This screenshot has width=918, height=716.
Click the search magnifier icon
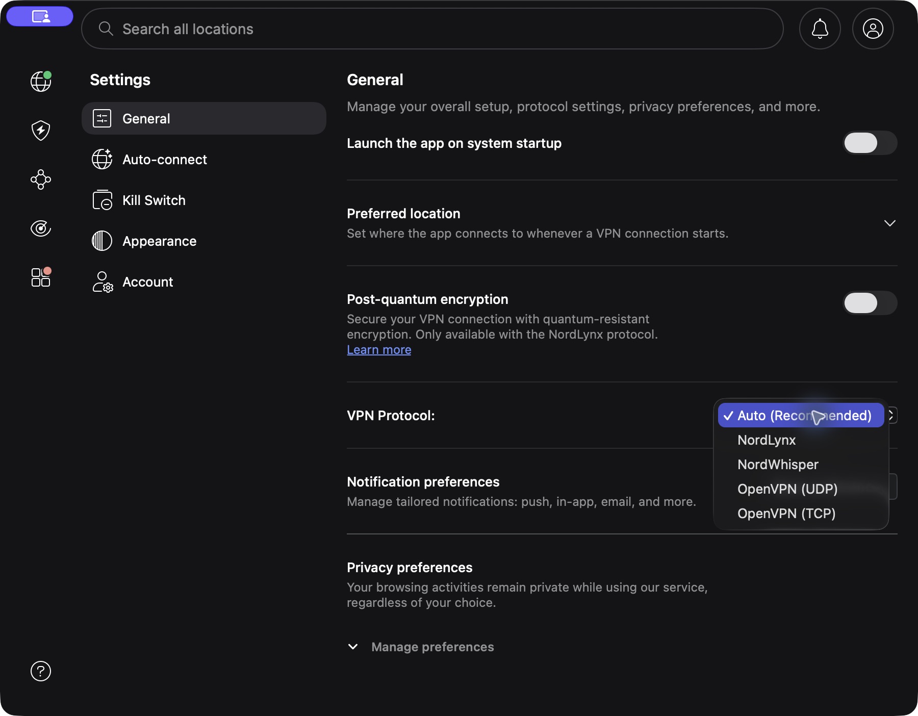(106, 29)
